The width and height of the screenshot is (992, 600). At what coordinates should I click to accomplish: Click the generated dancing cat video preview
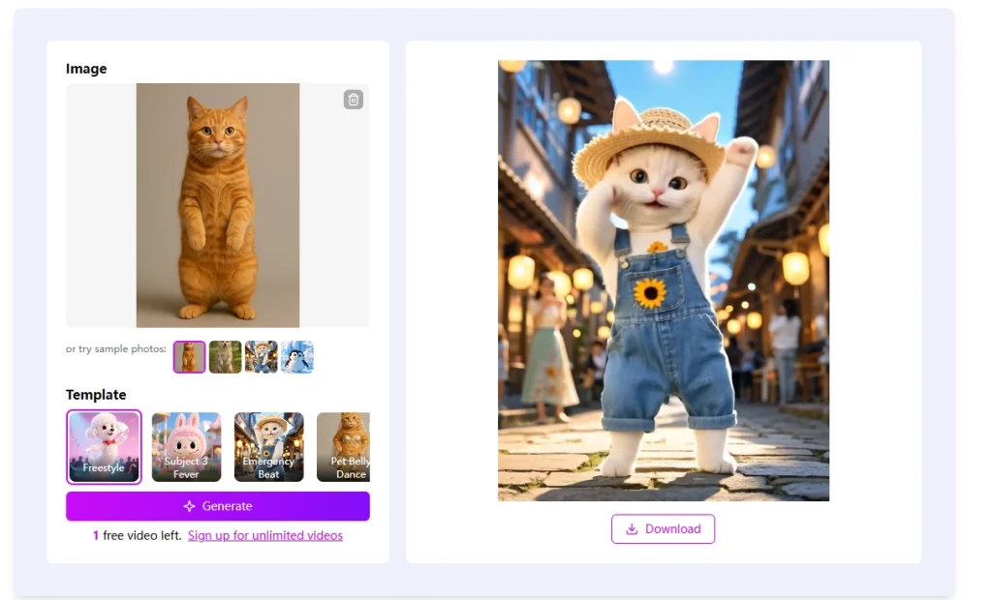[664, 281]
